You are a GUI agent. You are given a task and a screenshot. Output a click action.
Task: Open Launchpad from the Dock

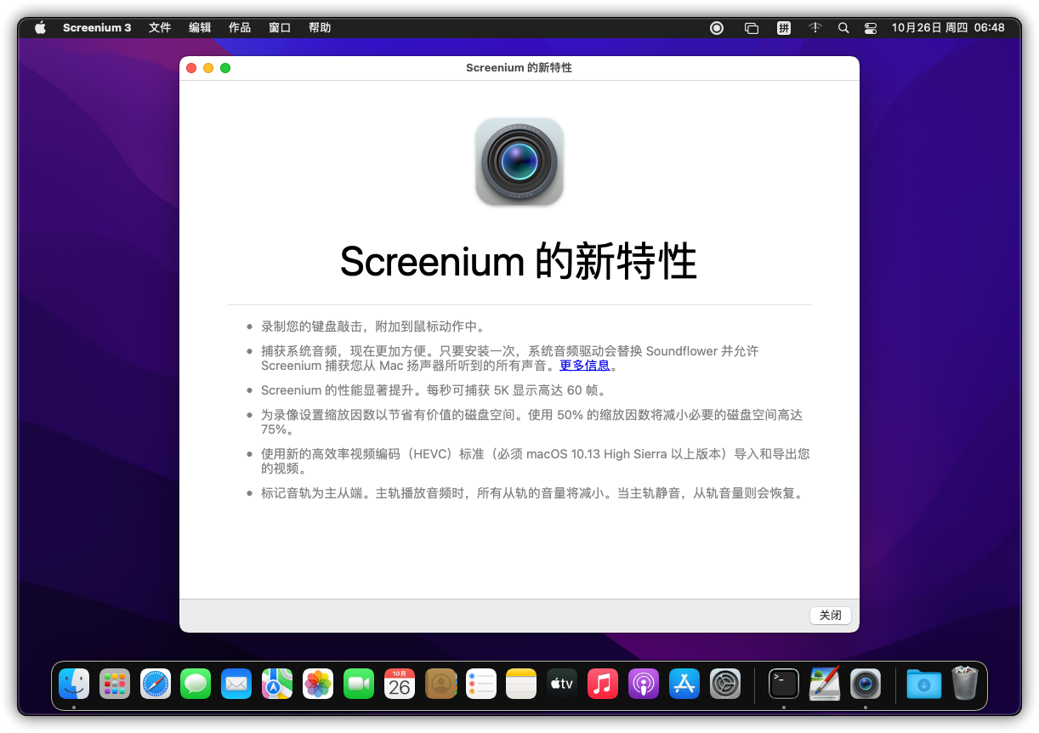point(115,683)
